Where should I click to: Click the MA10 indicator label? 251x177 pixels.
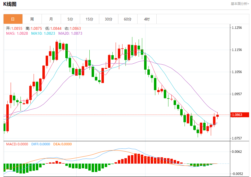tap(43, 33)
